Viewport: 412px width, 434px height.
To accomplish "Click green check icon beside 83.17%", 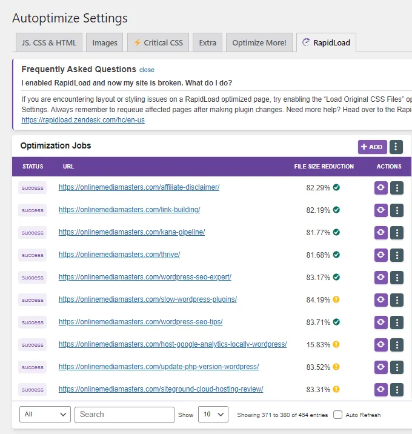I will tap(336, 277).
